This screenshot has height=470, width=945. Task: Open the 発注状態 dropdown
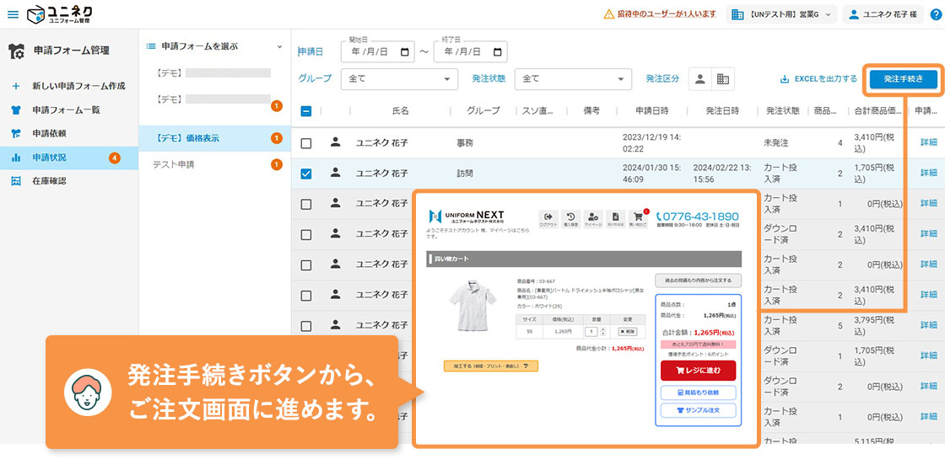click(572, 78)
